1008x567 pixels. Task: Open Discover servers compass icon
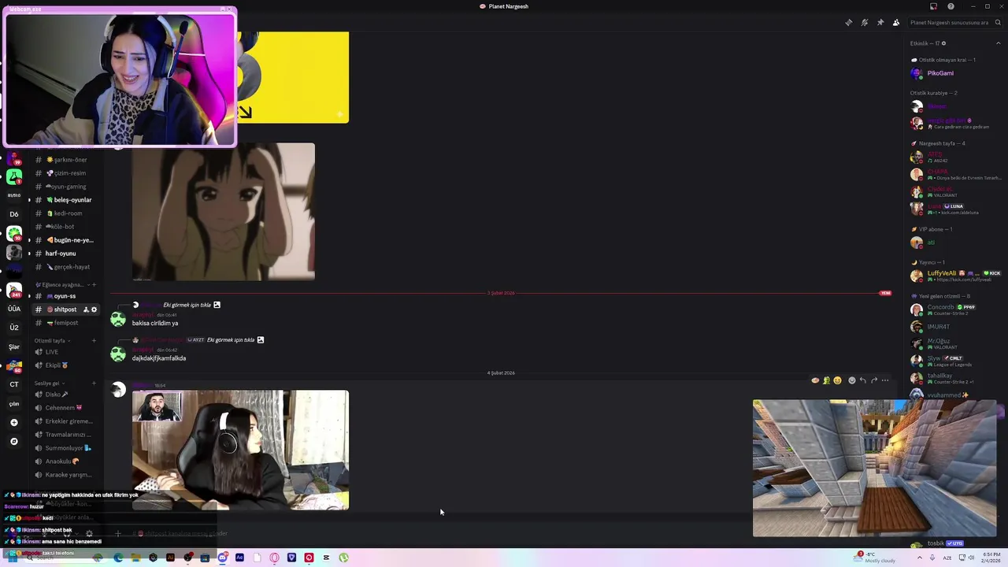click(14, 442)
